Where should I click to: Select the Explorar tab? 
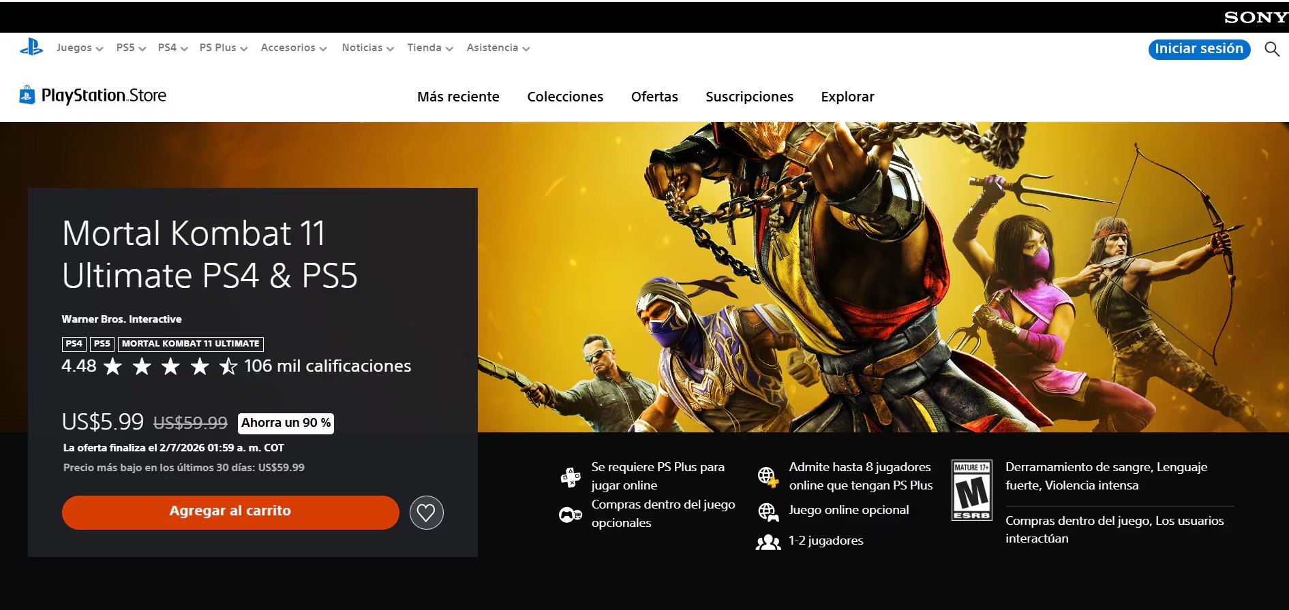tap(847, 97)
